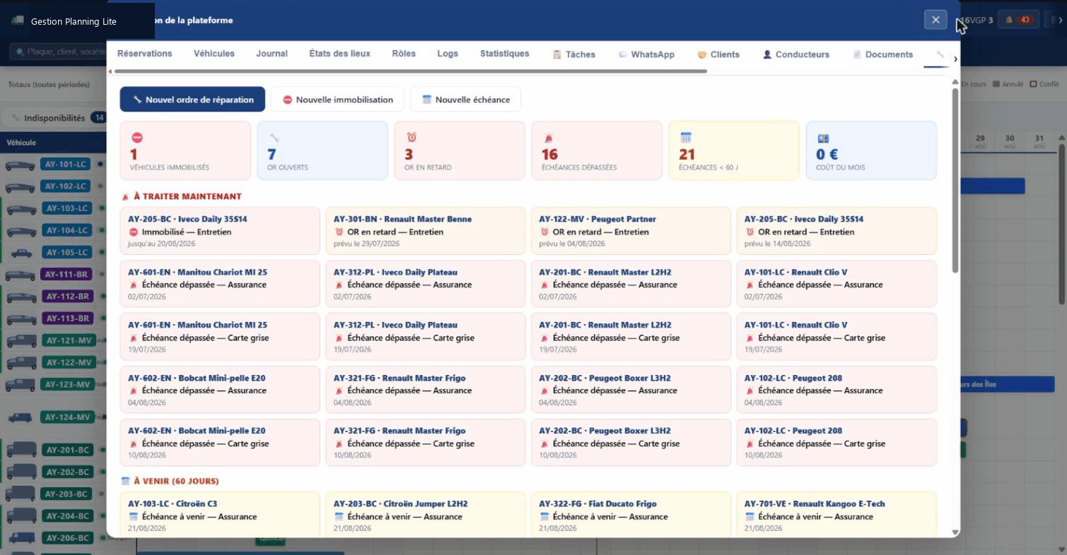Image resolution: width=1067 pixels, height=555 pixels.
Task: Click calendar icon by À venir (60 jours)
Action: coord(125,482)
